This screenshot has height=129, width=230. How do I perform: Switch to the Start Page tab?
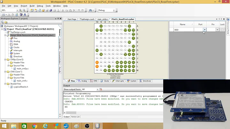pyautogui.click(x=72, y=19)
